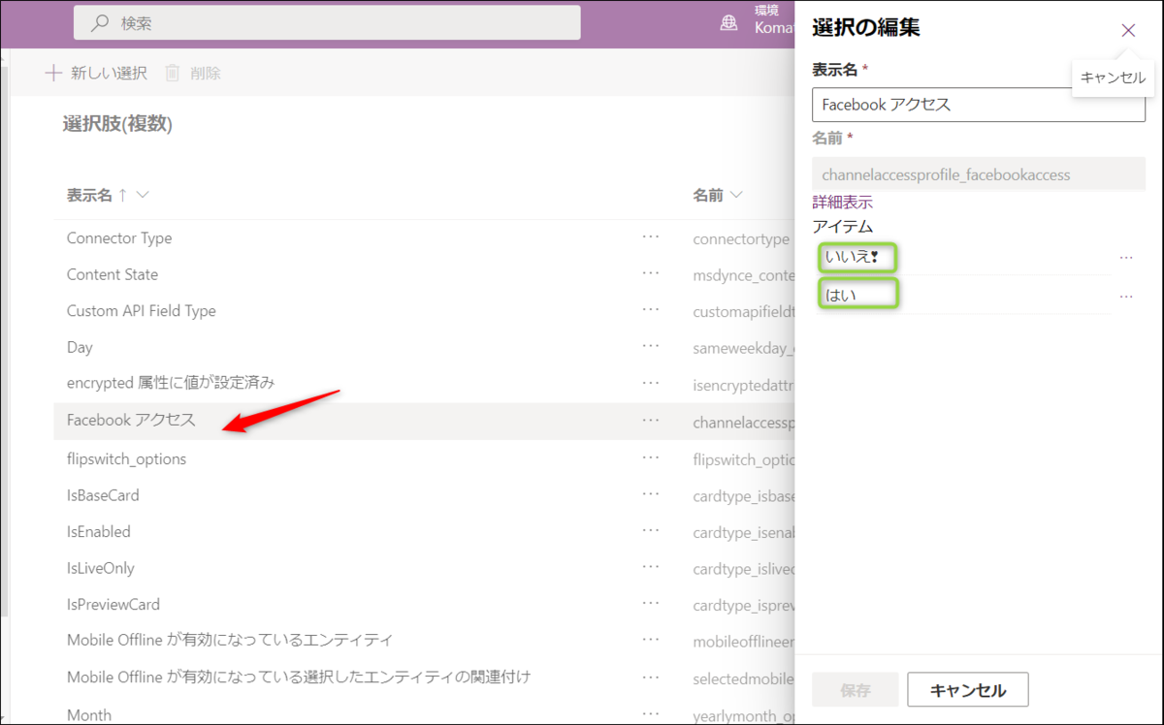Open the ellipsis menu for いいえ item
The height and width of the screenshot is (725, 1164).
click(1126, 257)
